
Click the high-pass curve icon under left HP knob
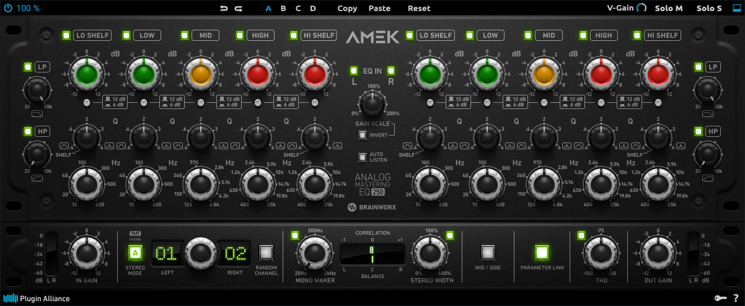click(x=38, y=177)
